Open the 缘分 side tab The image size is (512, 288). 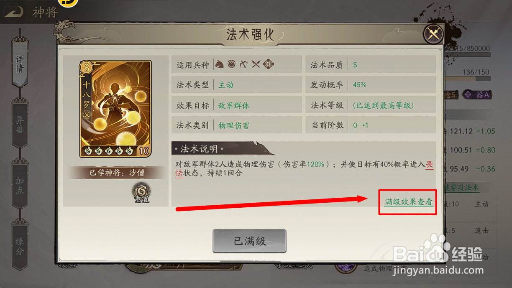(x=20, y=245)
